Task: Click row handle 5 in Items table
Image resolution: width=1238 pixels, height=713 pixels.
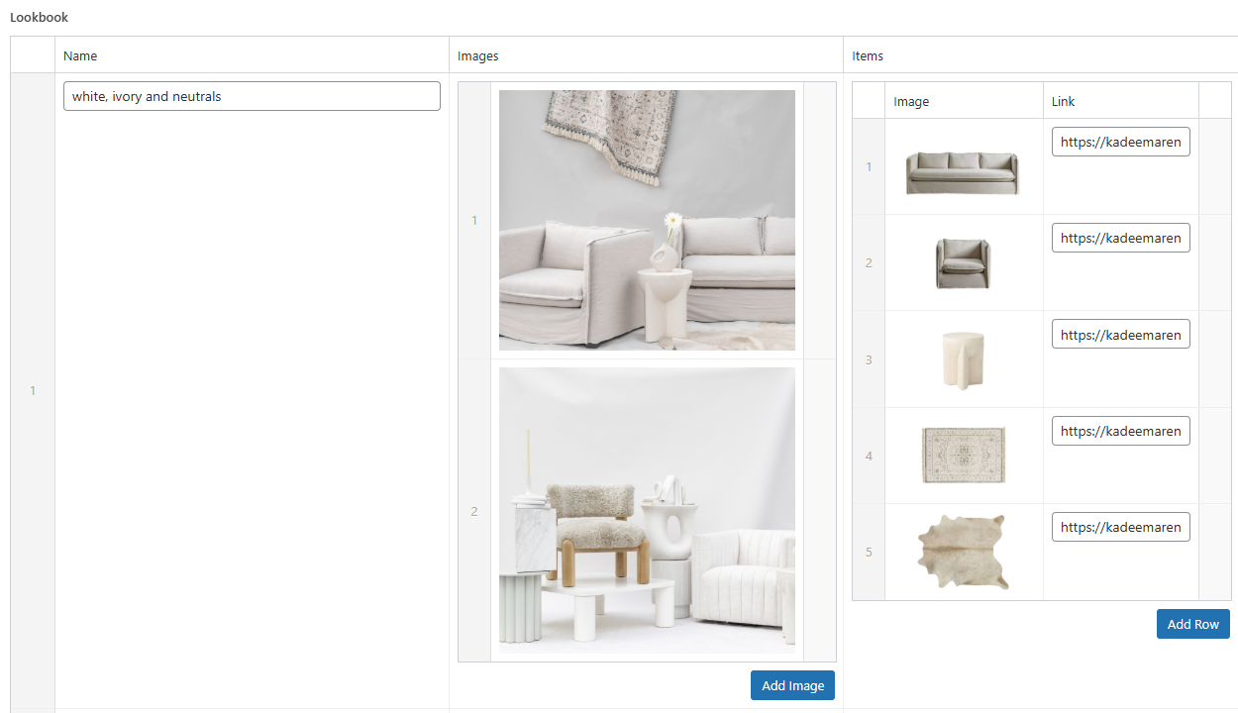Action: coord(869,552)
